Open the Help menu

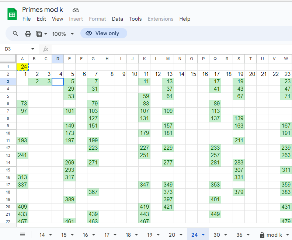pyautogui.click(x=185, y=19)
